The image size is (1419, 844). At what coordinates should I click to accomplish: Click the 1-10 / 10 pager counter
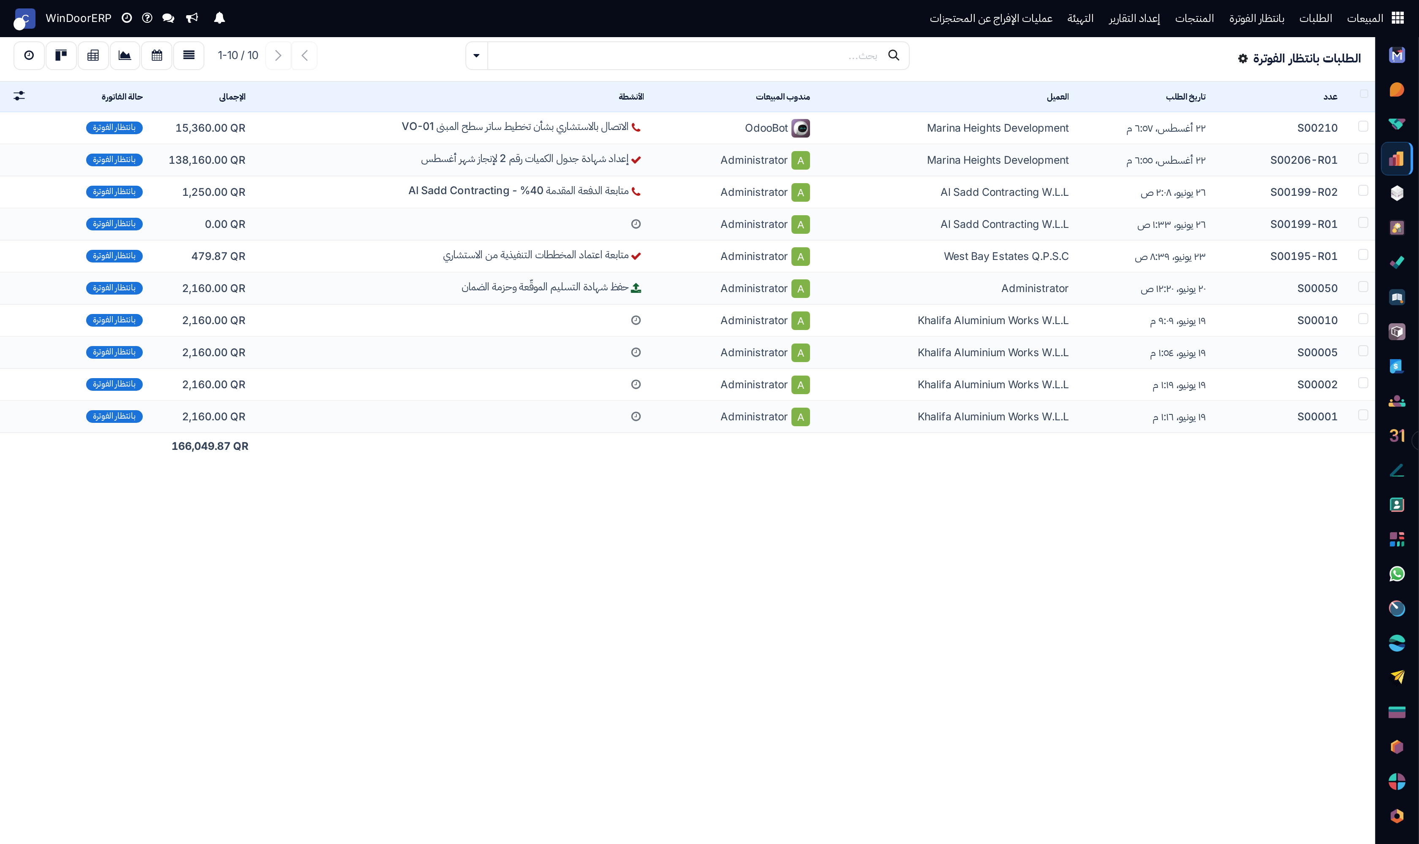click(238, 55)
